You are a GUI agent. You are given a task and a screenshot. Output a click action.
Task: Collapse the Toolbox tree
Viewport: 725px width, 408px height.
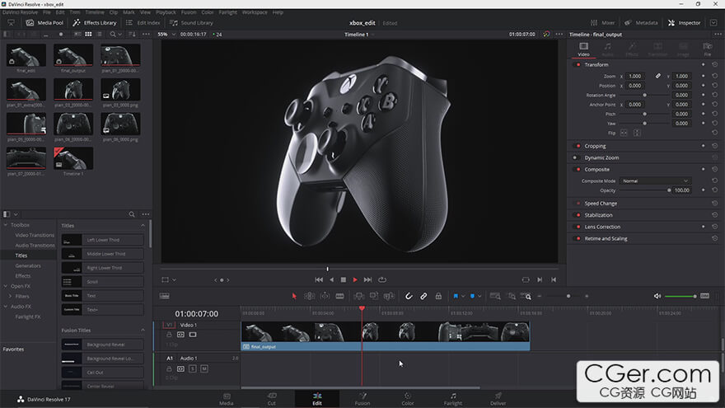(6, 225)
